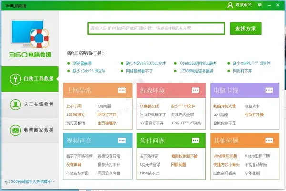Click CF穿越火线 in 游戏环境
Viewport: 286px width, 191px height.
tap(149, 106)
